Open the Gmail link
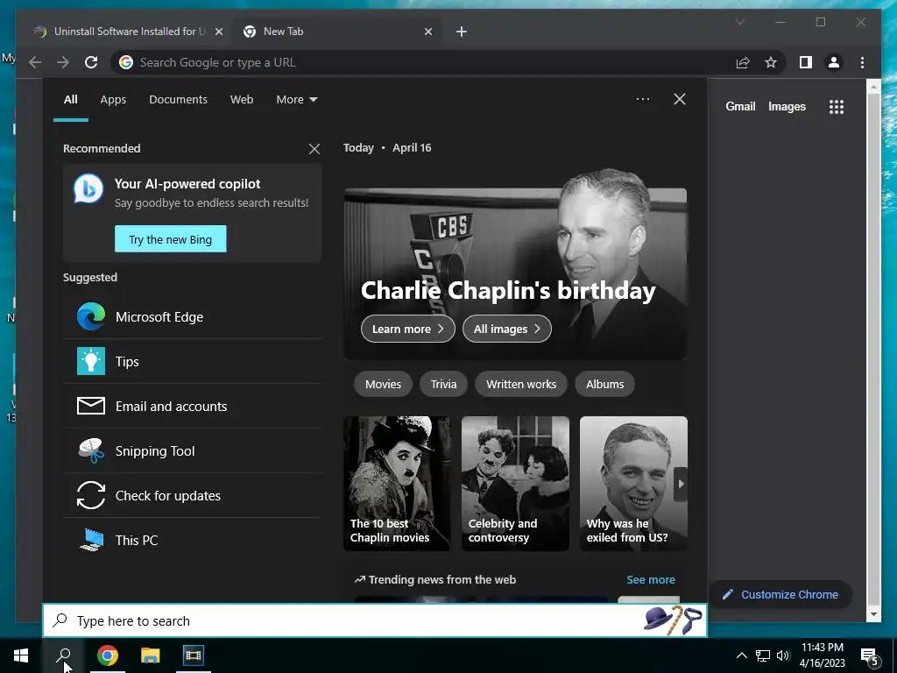Viewport: 897px width, 673px height. click(740, 106)
